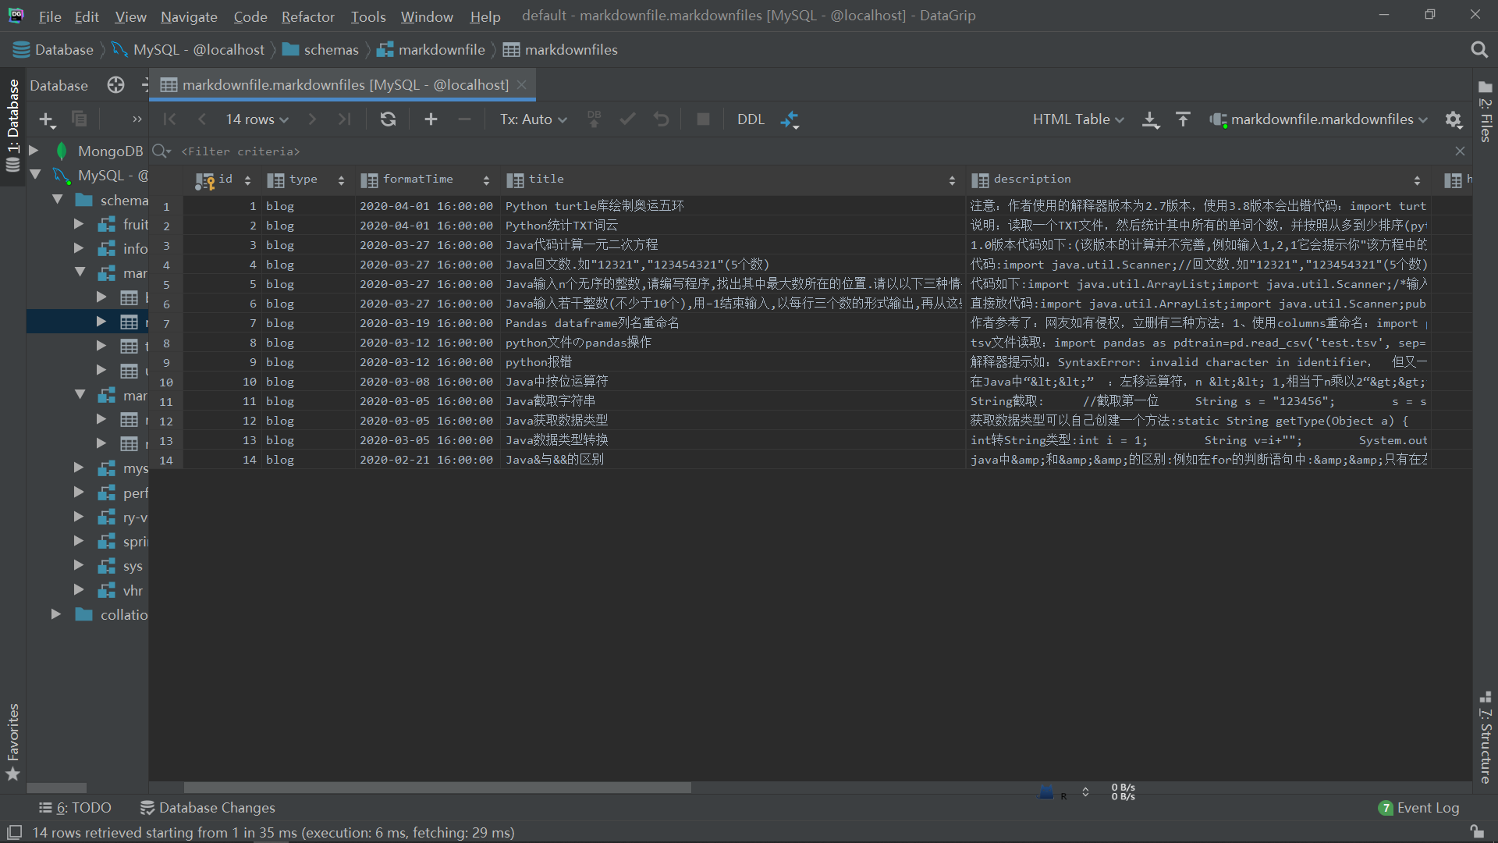
Task: Collapse the schemas folder node
Action: pyautogui.click(x=58, y=200)
